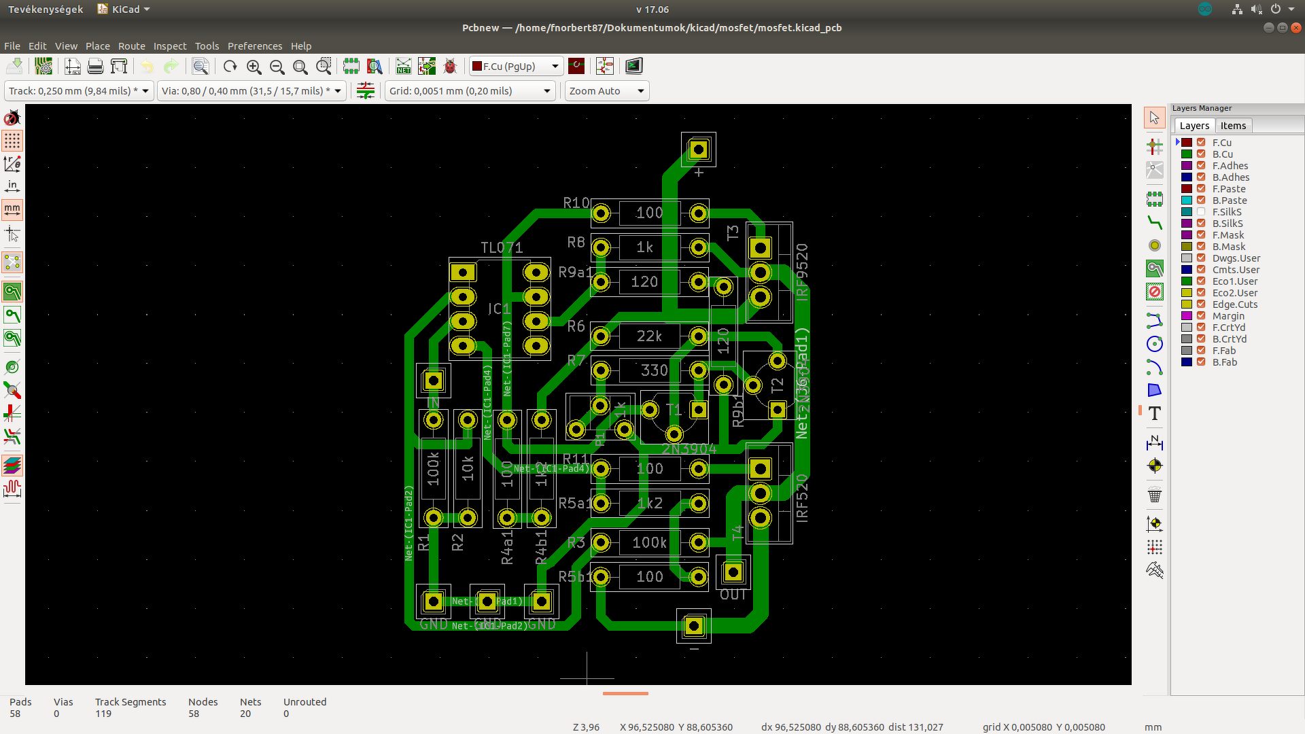Toggle Edge.Cuts layer visibility

(1201, 304)
